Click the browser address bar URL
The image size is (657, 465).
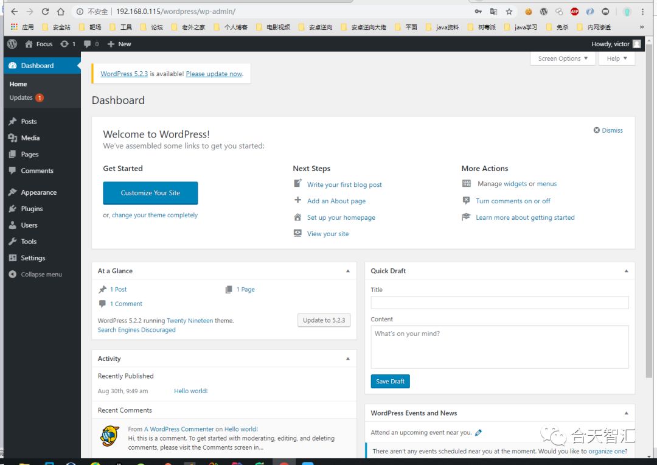click(176, 12)
